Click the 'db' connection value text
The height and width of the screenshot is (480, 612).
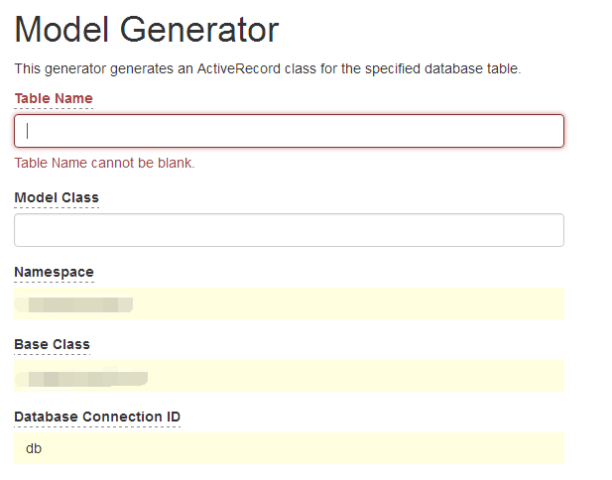point(34,448)
